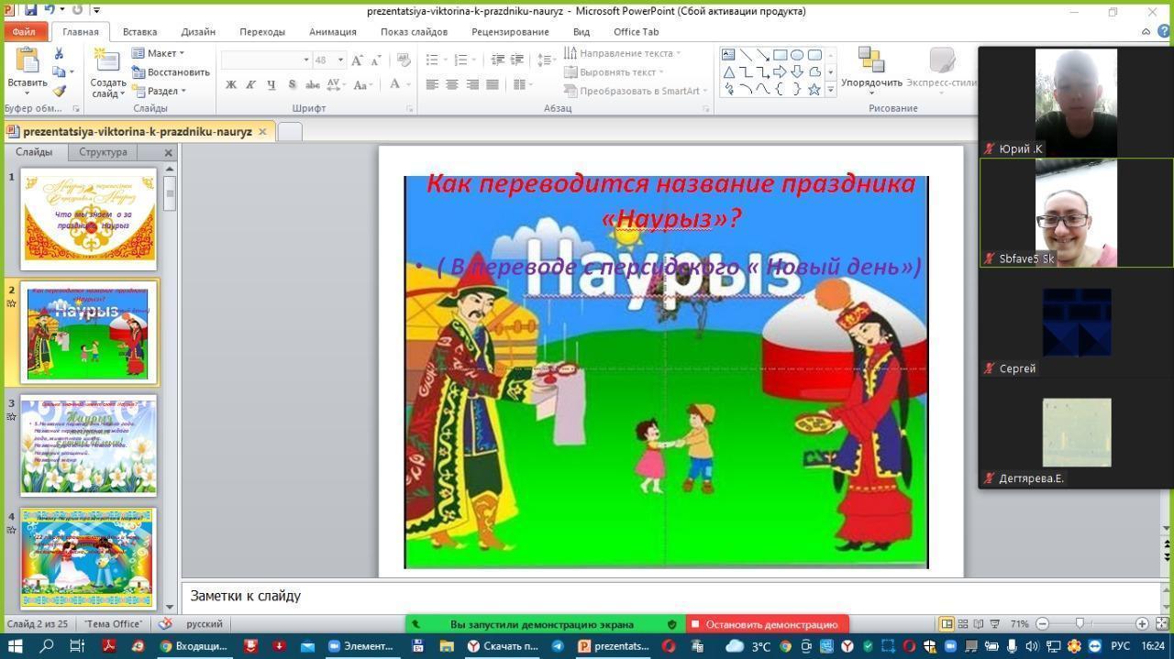The height and width of the screenshot is (659, 1174).
Task: Switch to the Структура pane tab
Action: click(103, 152)
